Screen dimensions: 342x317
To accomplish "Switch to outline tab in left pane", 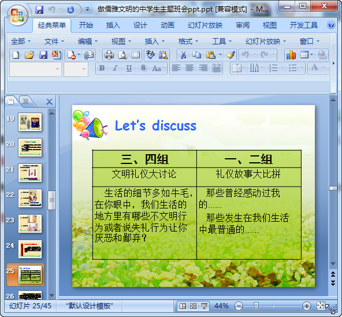I will pos(25,101).
